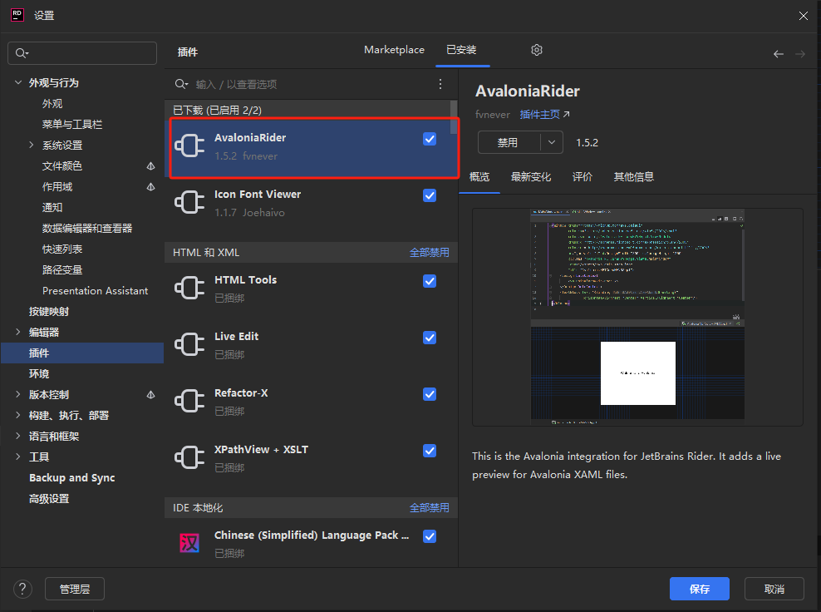Disable the HTML Tools checkbox
The image size is (821, 612).
[430, 281]
